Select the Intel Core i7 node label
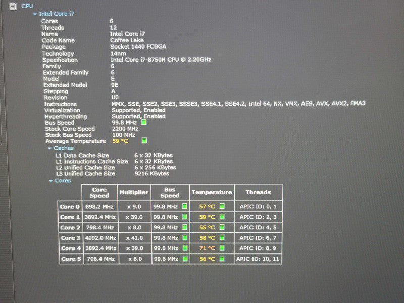The height and width of the screenshot is (303, 404). coord(57,14)
